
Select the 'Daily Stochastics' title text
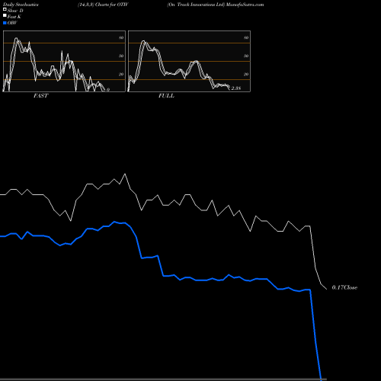pyautogui.click(x=21, y=5)
